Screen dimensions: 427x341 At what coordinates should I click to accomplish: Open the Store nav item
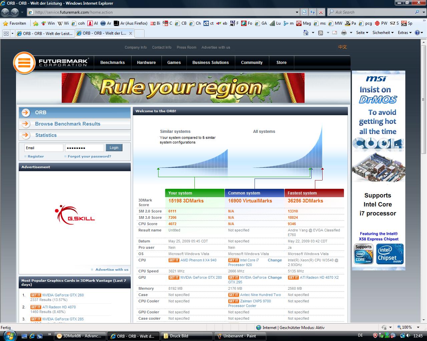click(281, 63)
